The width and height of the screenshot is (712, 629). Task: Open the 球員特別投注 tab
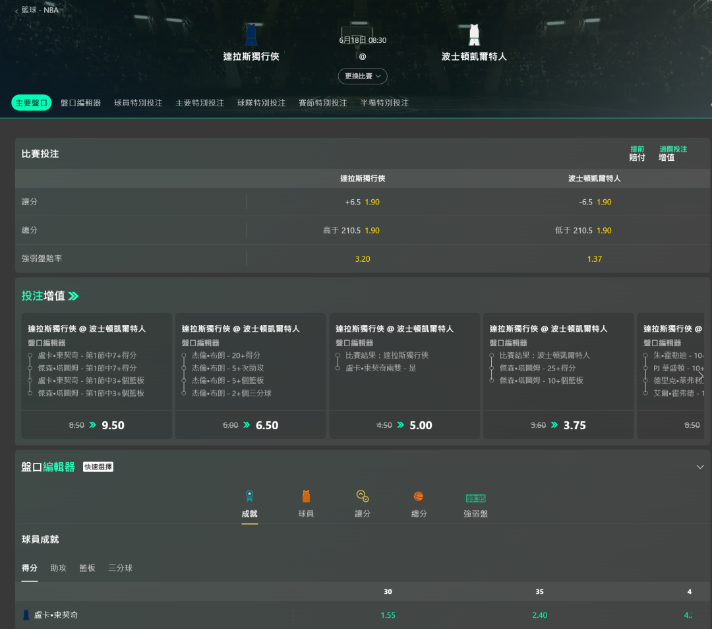pyautogui.click(x=138, y=103)
